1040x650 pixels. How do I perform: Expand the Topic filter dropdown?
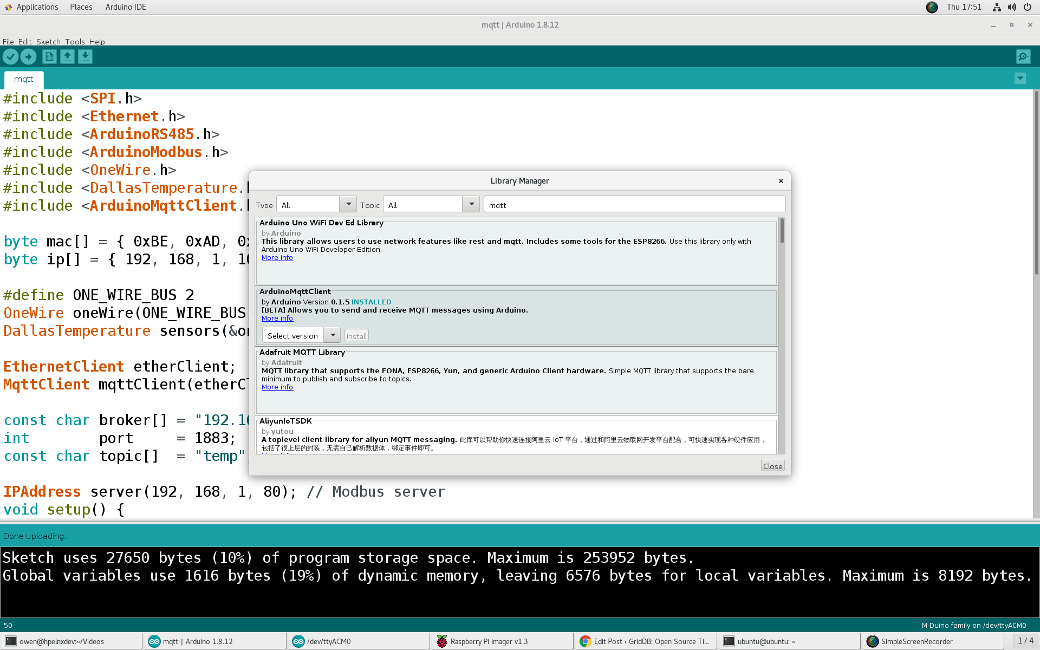(471, 204)
